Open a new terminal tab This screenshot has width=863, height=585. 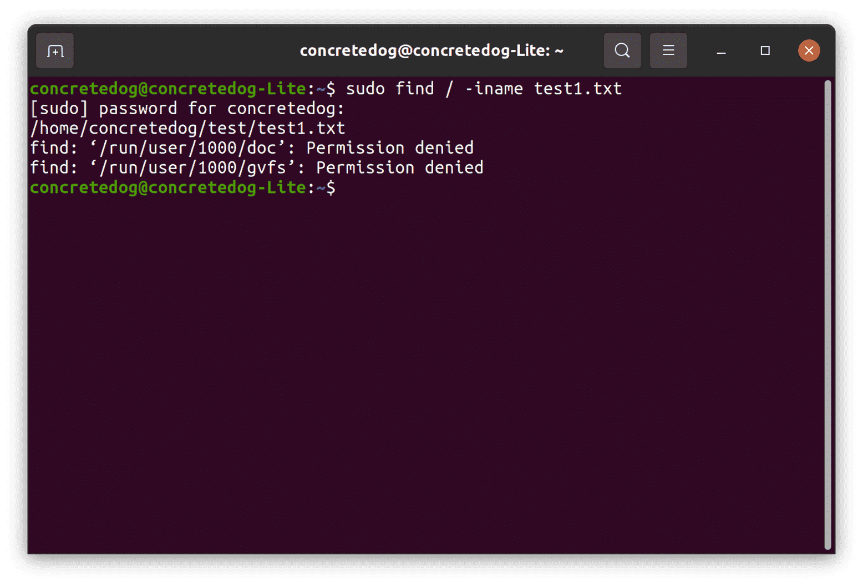pyautogui.click(x=55, y=51)
